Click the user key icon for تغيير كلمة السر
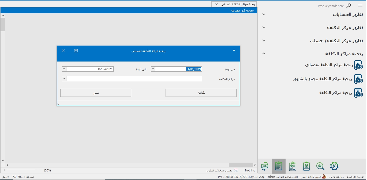The width and height of the screenshot is (367, 180). click(324, 177)
